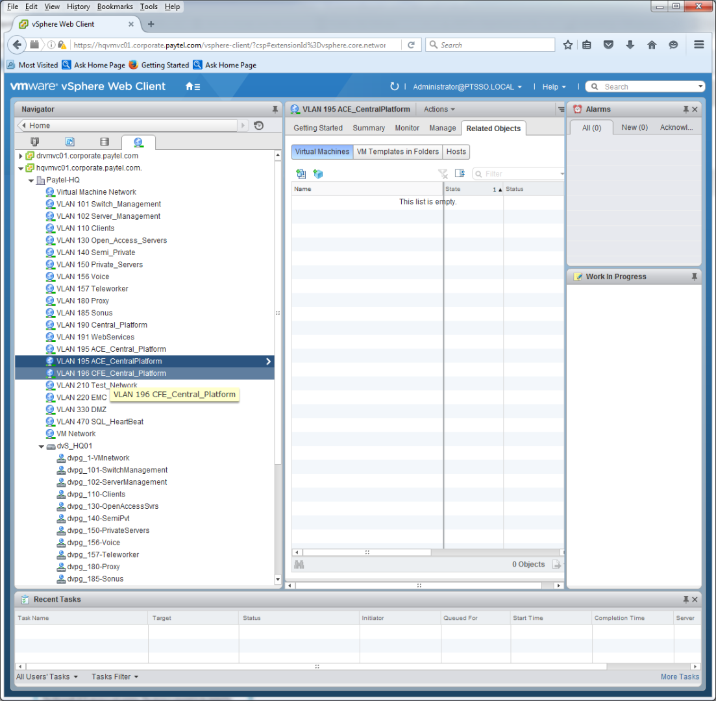Collapse the hqvmvc01.corporate.paytel.com tree node
The height and width of the screenshot is (701, 716).
(21, 168)
